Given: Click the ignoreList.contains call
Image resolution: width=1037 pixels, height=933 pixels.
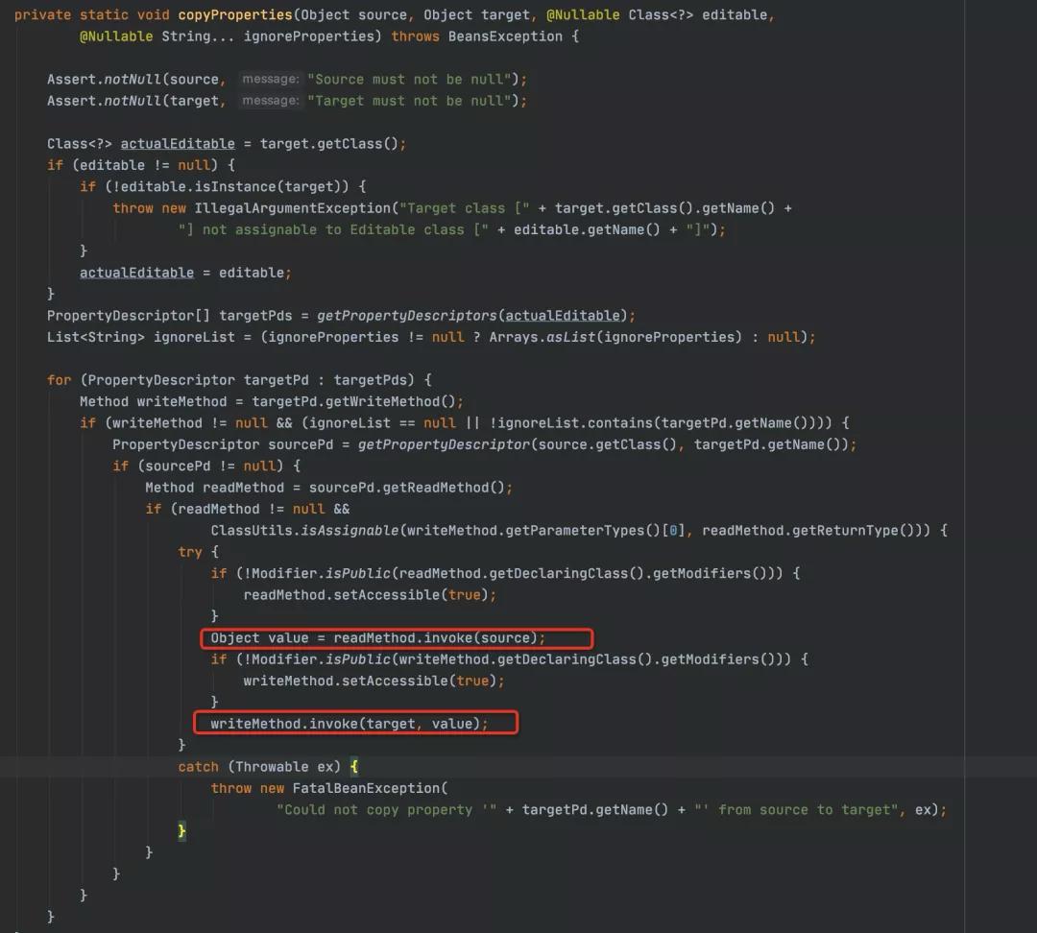Looking at the screenshot, I should point(574,423).
